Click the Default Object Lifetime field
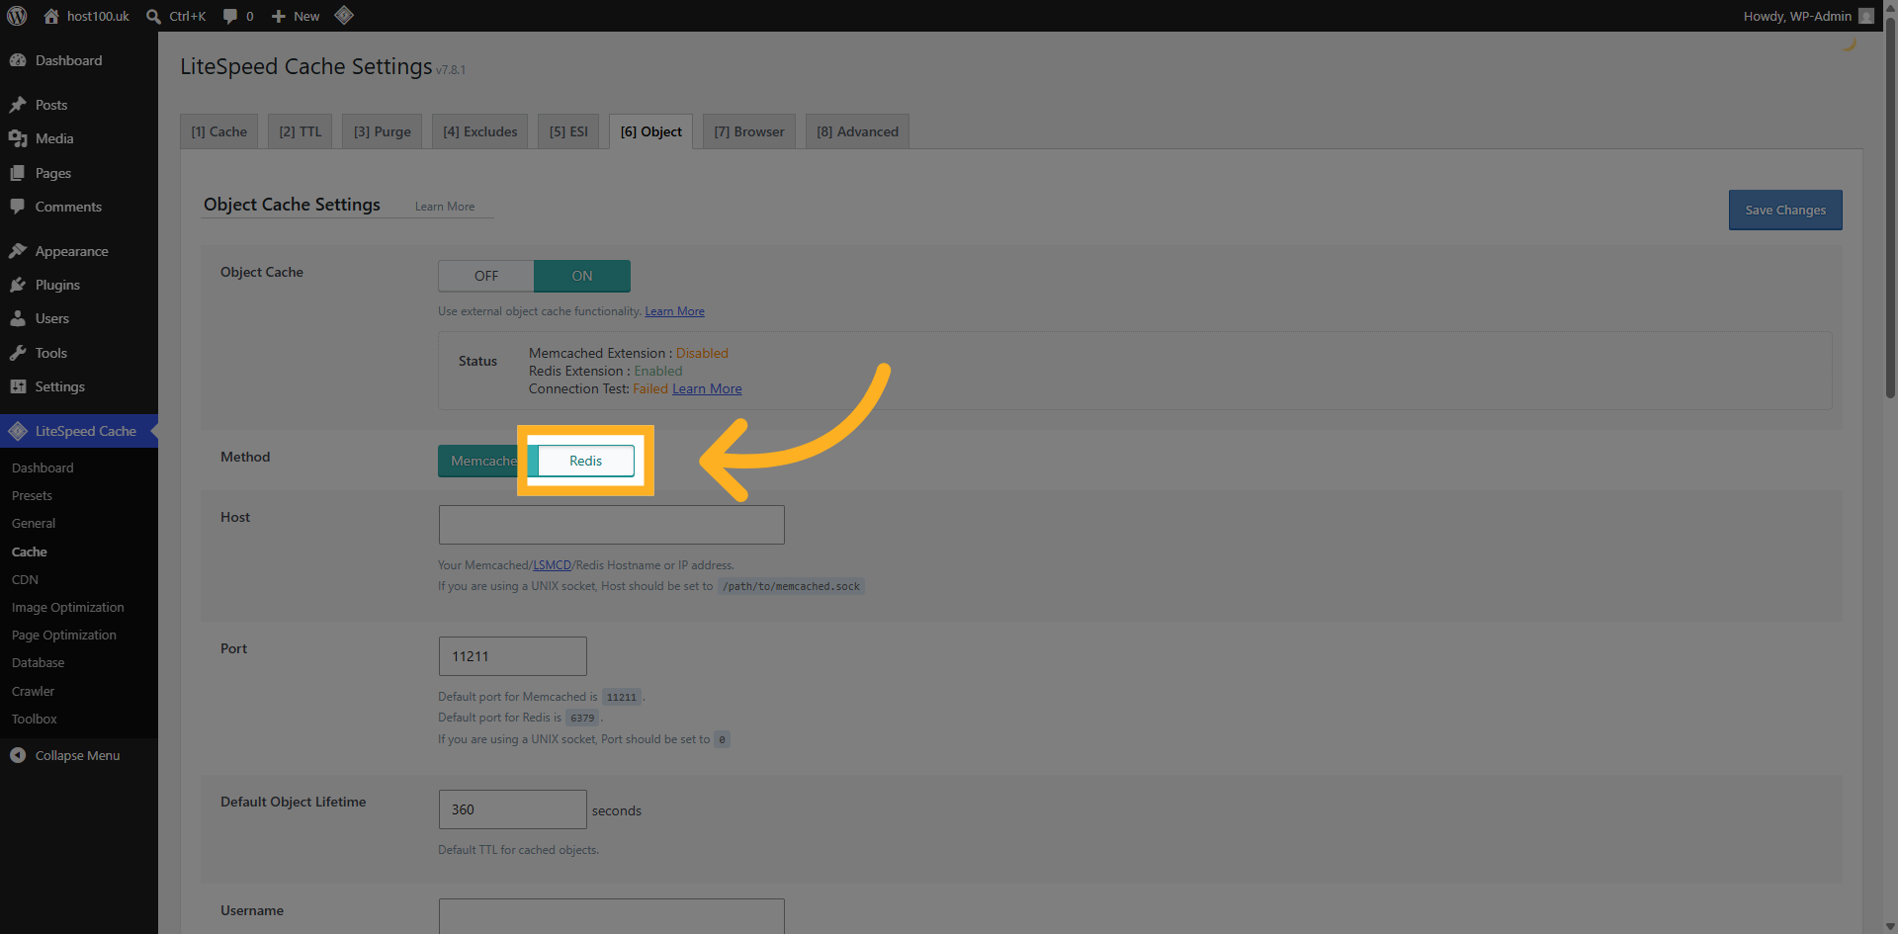The image size is (1898, 934). [513, 809]
